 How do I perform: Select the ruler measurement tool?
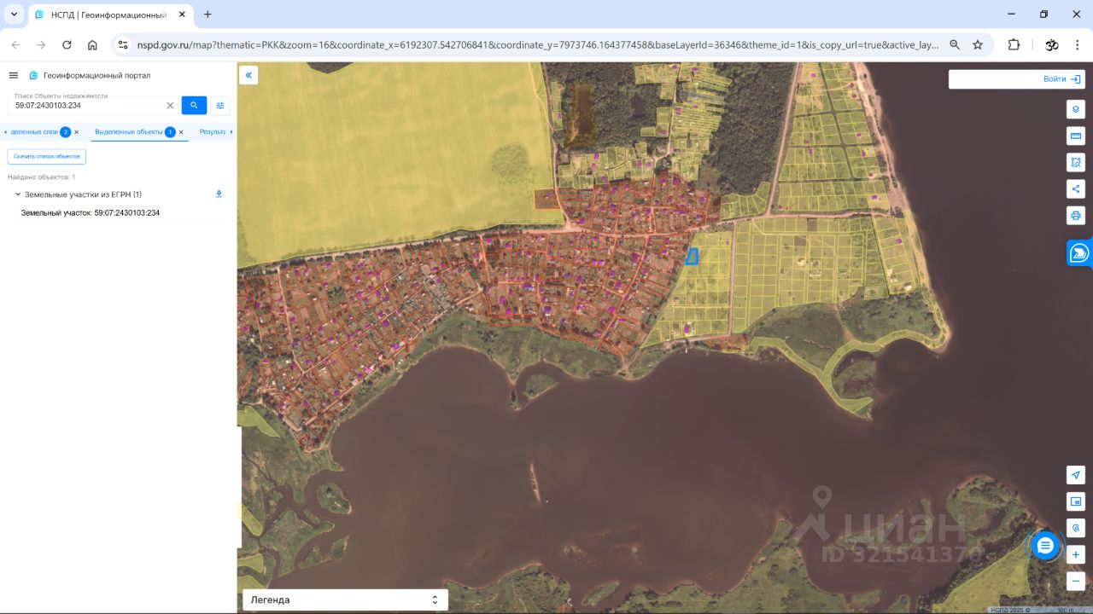click(x=1075, y=136)
